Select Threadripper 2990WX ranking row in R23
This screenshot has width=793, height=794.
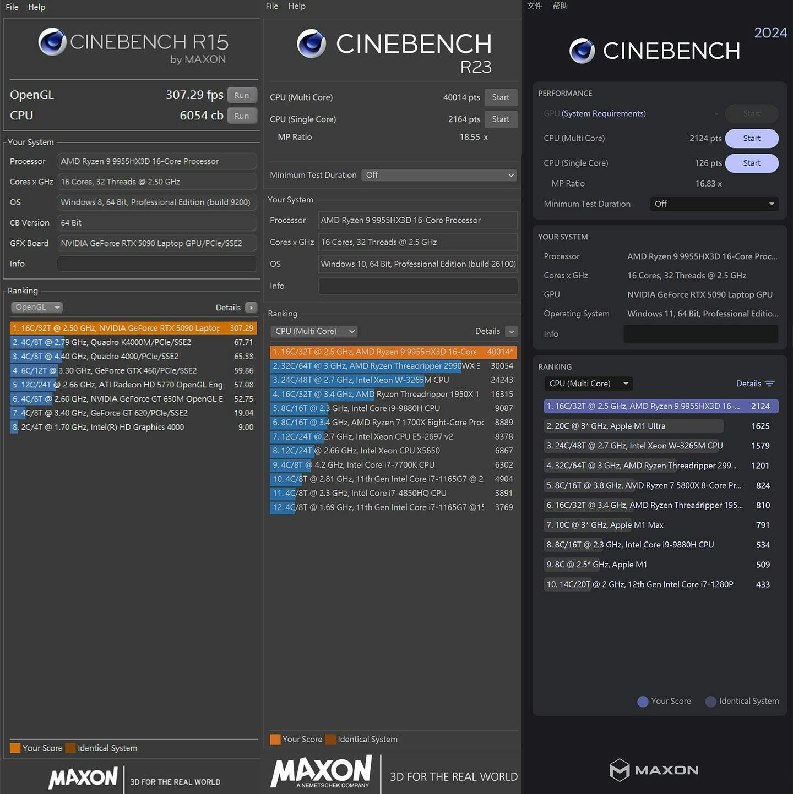click(393, 366)
